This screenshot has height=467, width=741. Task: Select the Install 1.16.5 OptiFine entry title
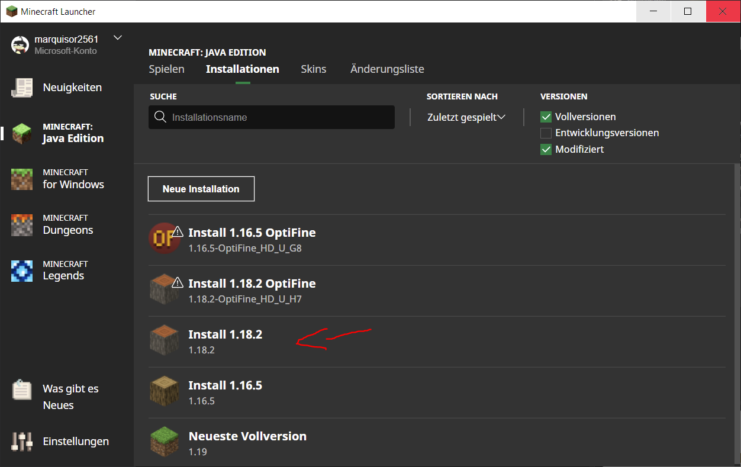(x=252, y=233)
